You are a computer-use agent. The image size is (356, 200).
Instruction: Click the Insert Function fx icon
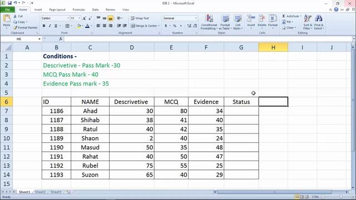(x=61, y=39)
